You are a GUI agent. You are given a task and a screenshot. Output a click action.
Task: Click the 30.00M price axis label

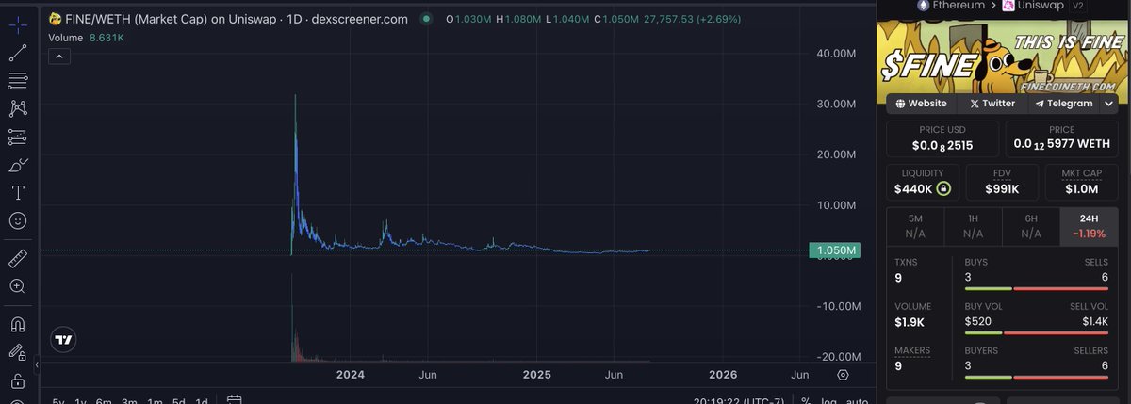[836, 105]
